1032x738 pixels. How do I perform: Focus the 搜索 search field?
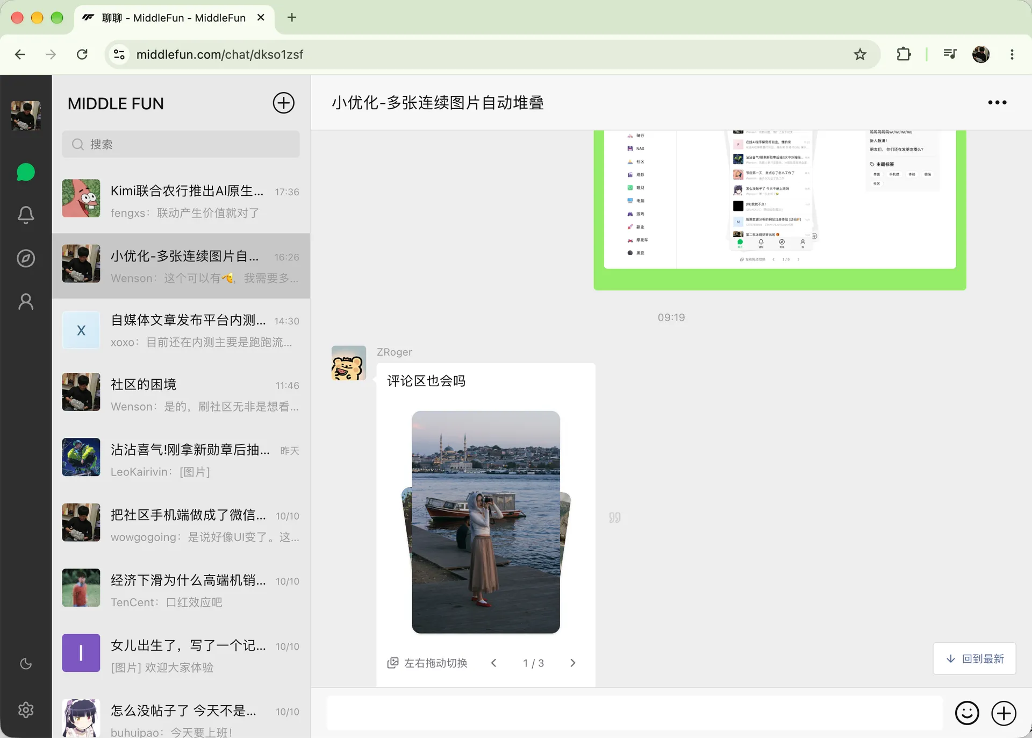tap(181, 144)
